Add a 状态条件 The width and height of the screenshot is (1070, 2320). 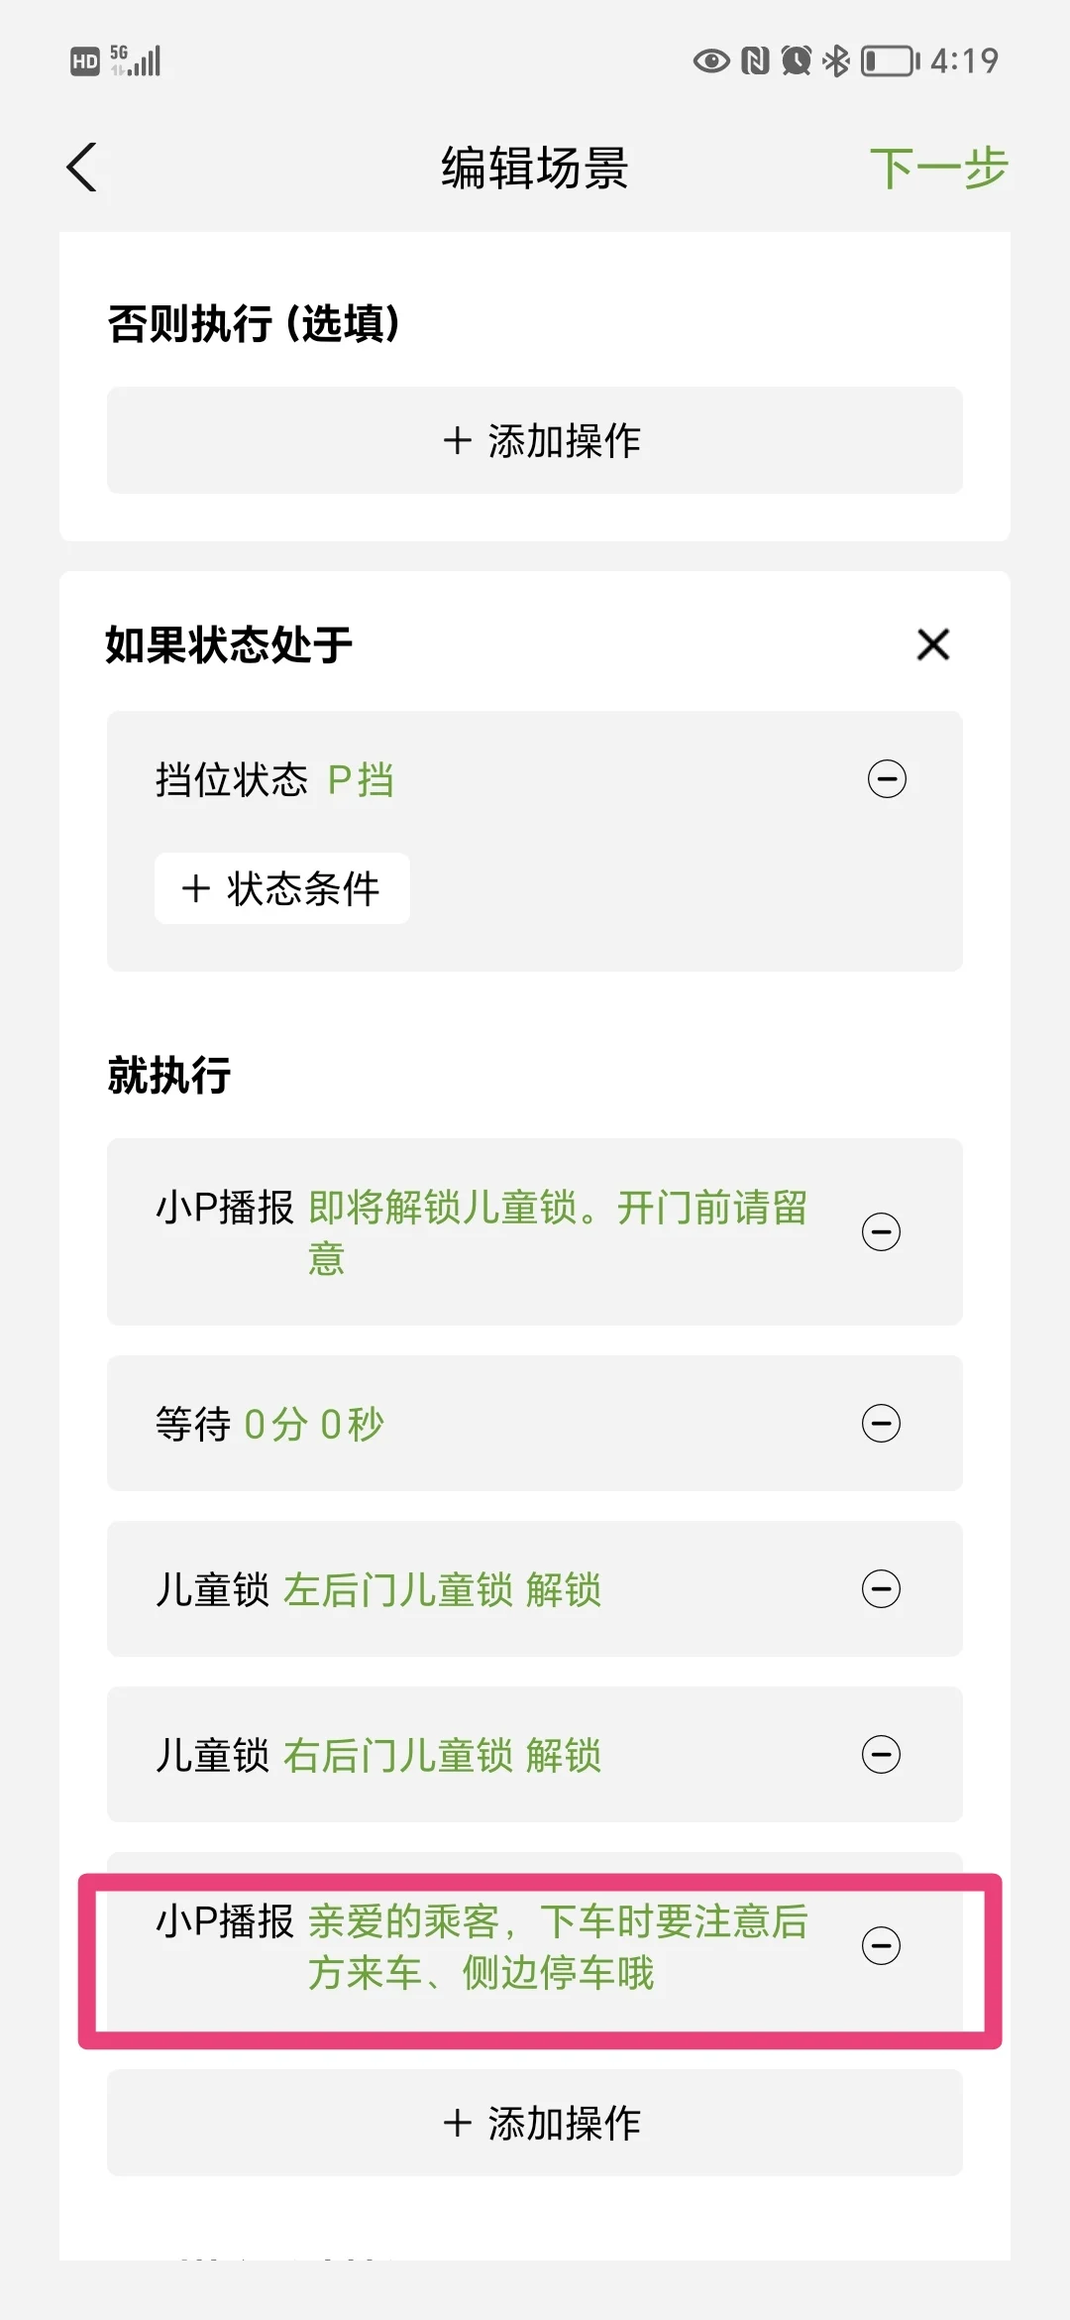(282, 888)
